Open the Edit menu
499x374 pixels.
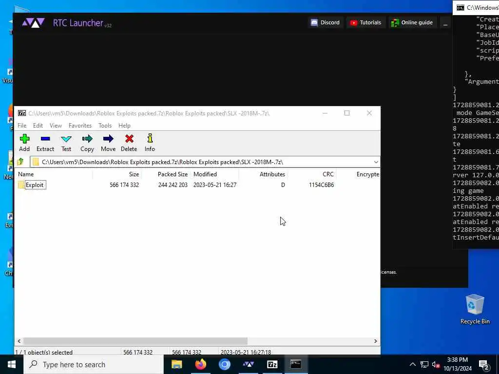tap(38, 126)
